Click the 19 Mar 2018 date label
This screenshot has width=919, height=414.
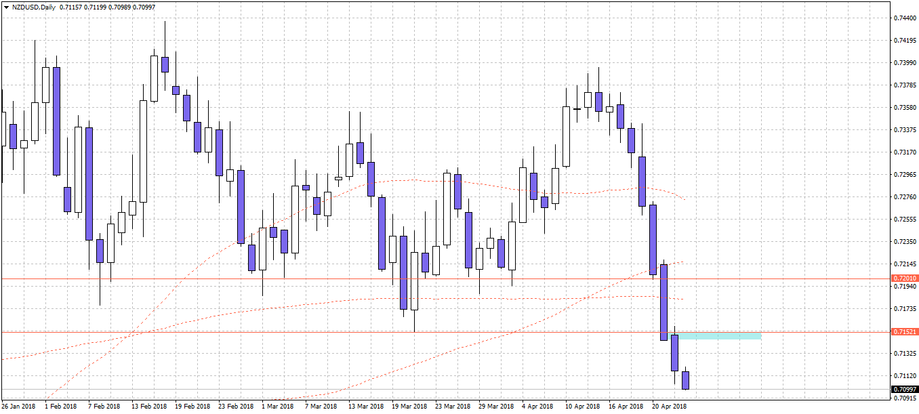coord(409,407)
